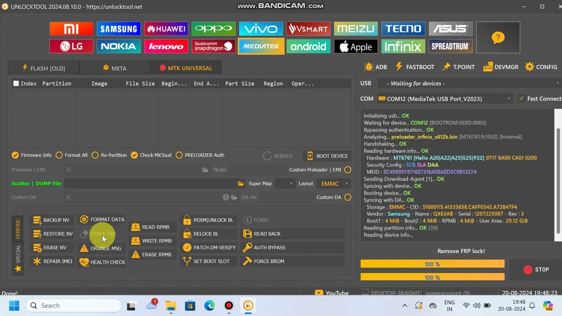The image size is (562, 316).
Task: Open the ADB tools menu
Action: coord(375,67)
